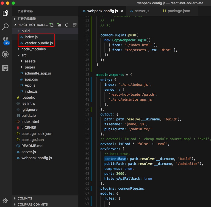211x207 pixels.
Task: Expand the COMMITS section
Action: pos(25,198)
